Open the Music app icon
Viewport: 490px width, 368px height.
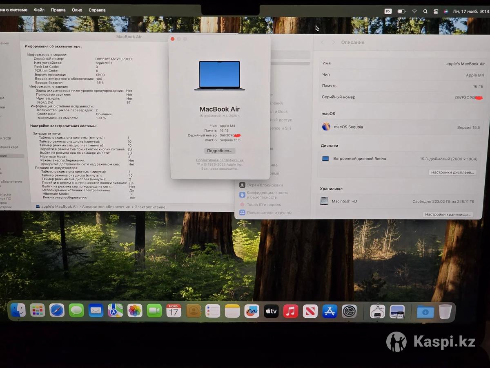click(x=290, y=311)
